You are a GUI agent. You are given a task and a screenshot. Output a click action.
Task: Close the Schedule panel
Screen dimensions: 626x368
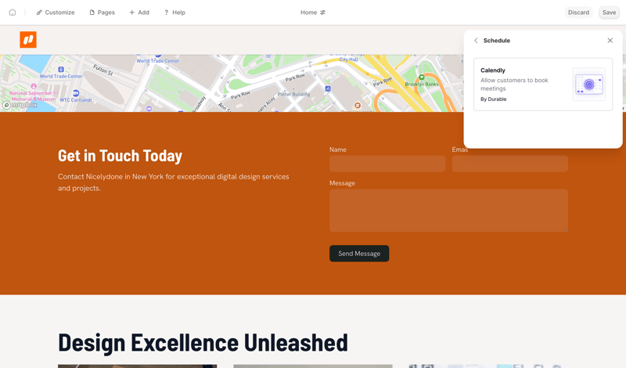pyautogui.click(x=610, y=41)
